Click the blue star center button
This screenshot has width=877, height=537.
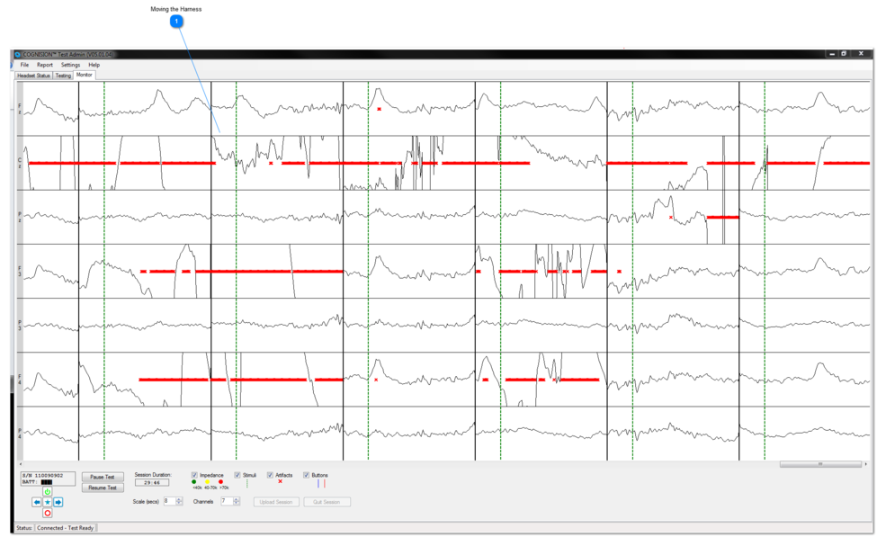(48, 502)
